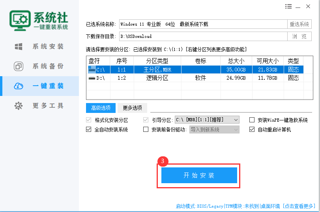Expand the 引导分区 dropdown
The width and height of the screenshot is (320, 212).
[236, 120]
